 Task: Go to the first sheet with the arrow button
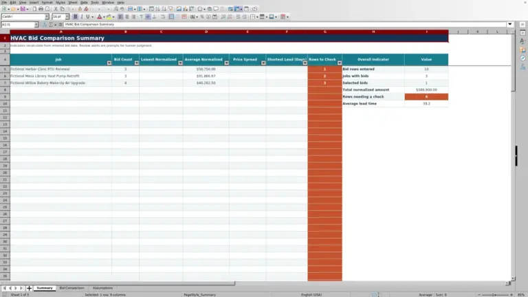pos(4,288)
